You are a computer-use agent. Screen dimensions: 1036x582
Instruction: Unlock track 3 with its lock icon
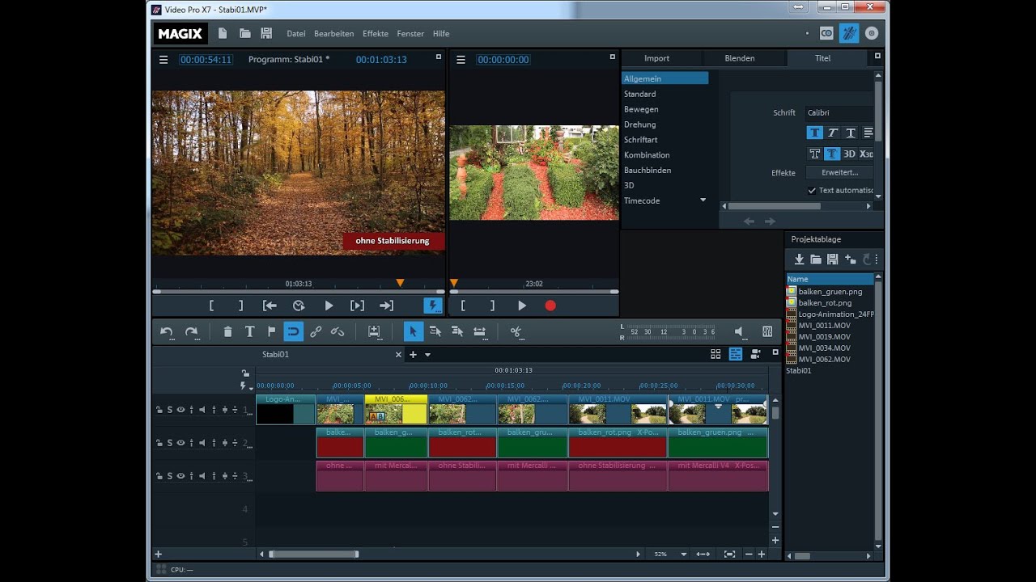(159, 476)
